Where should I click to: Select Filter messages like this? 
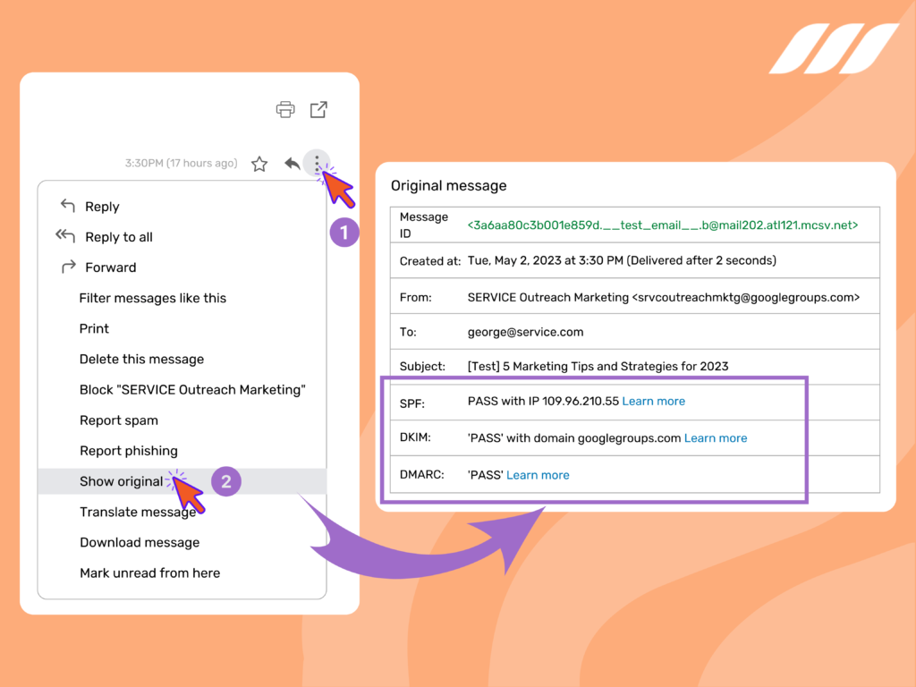click(x=152, y=298)
